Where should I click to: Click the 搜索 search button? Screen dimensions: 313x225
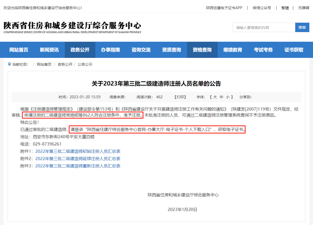[302, 27]
